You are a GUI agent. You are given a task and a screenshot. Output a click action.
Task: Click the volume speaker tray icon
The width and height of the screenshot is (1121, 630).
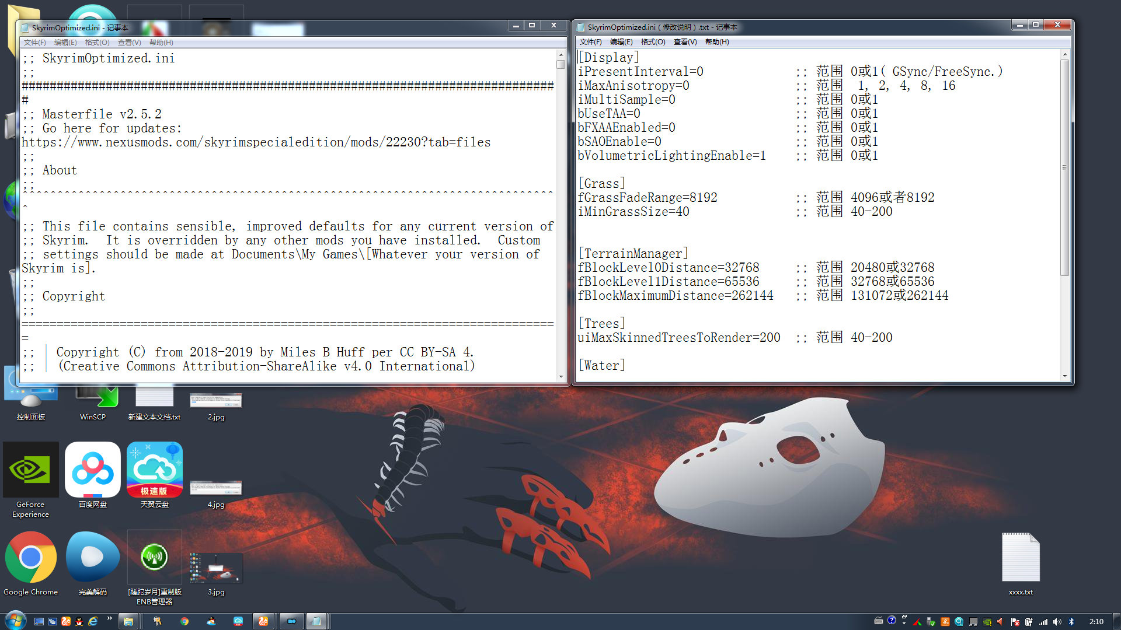click(1057, 622)
